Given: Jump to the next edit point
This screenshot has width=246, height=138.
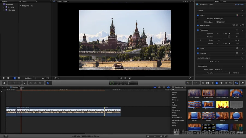Looking at the screenshot, I should [130, 78].
